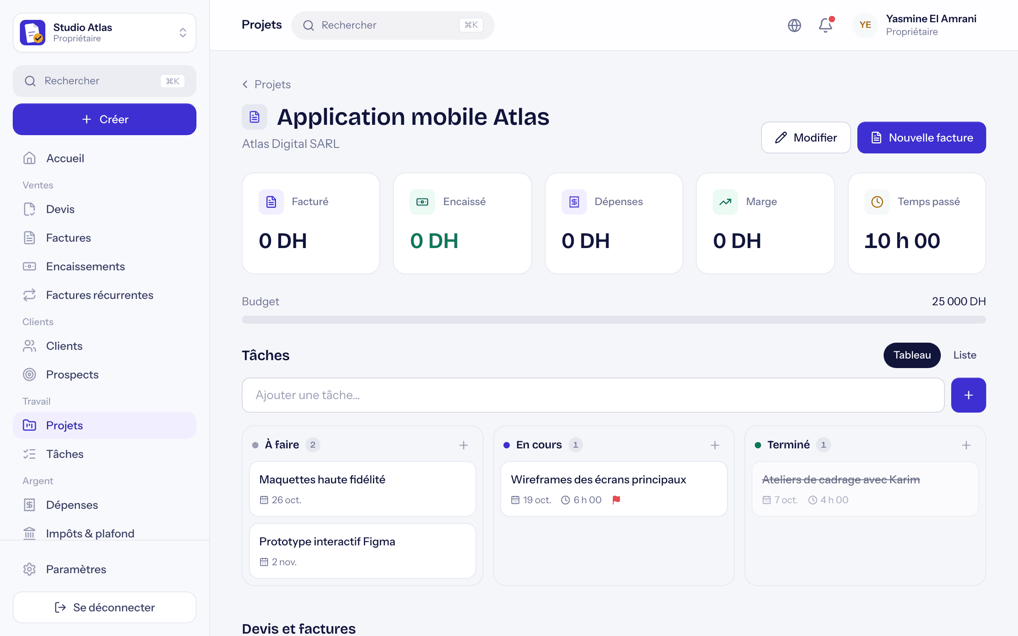Open Clients list in the sidebar
Image resolution: width=1018 pixels, height=636 pixels.
coord(104,346)
